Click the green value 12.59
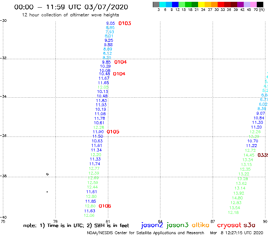This screenshot has height=236, width=268. tap(93, 183)
